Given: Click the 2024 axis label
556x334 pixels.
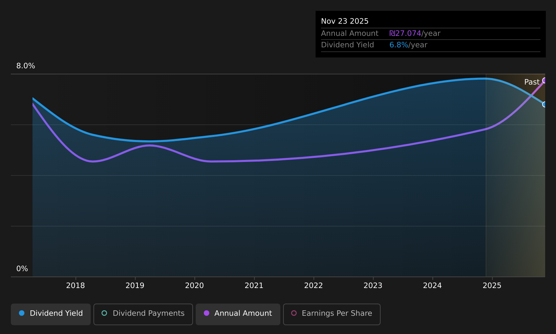Looking at the screenshot, I should (432, 286).
